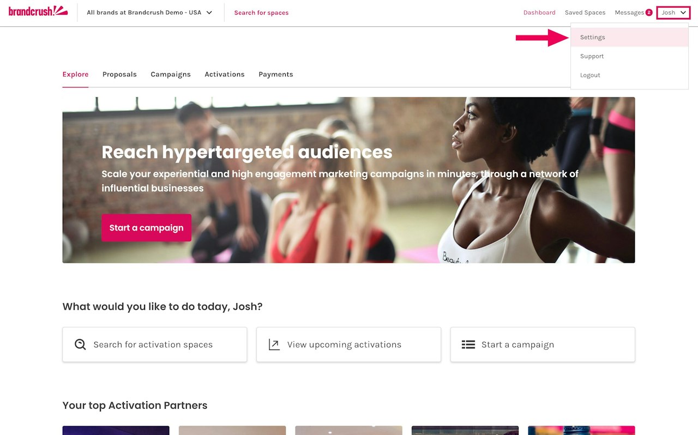Click the chevron next to the brand selector
Viewport: 698px width, 435px height.
[x=209, y=13]
